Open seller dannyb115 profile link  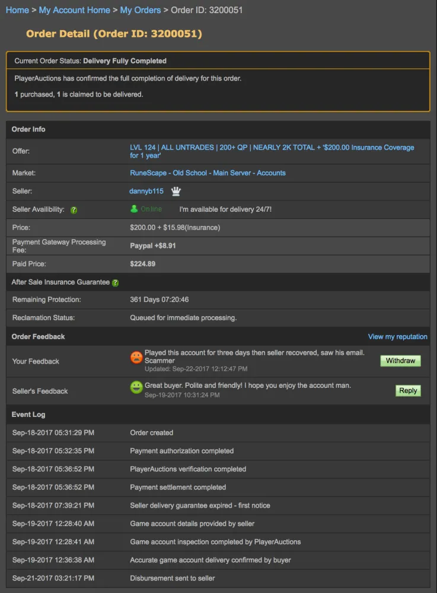pyautogui.click(x=146, y=192)
